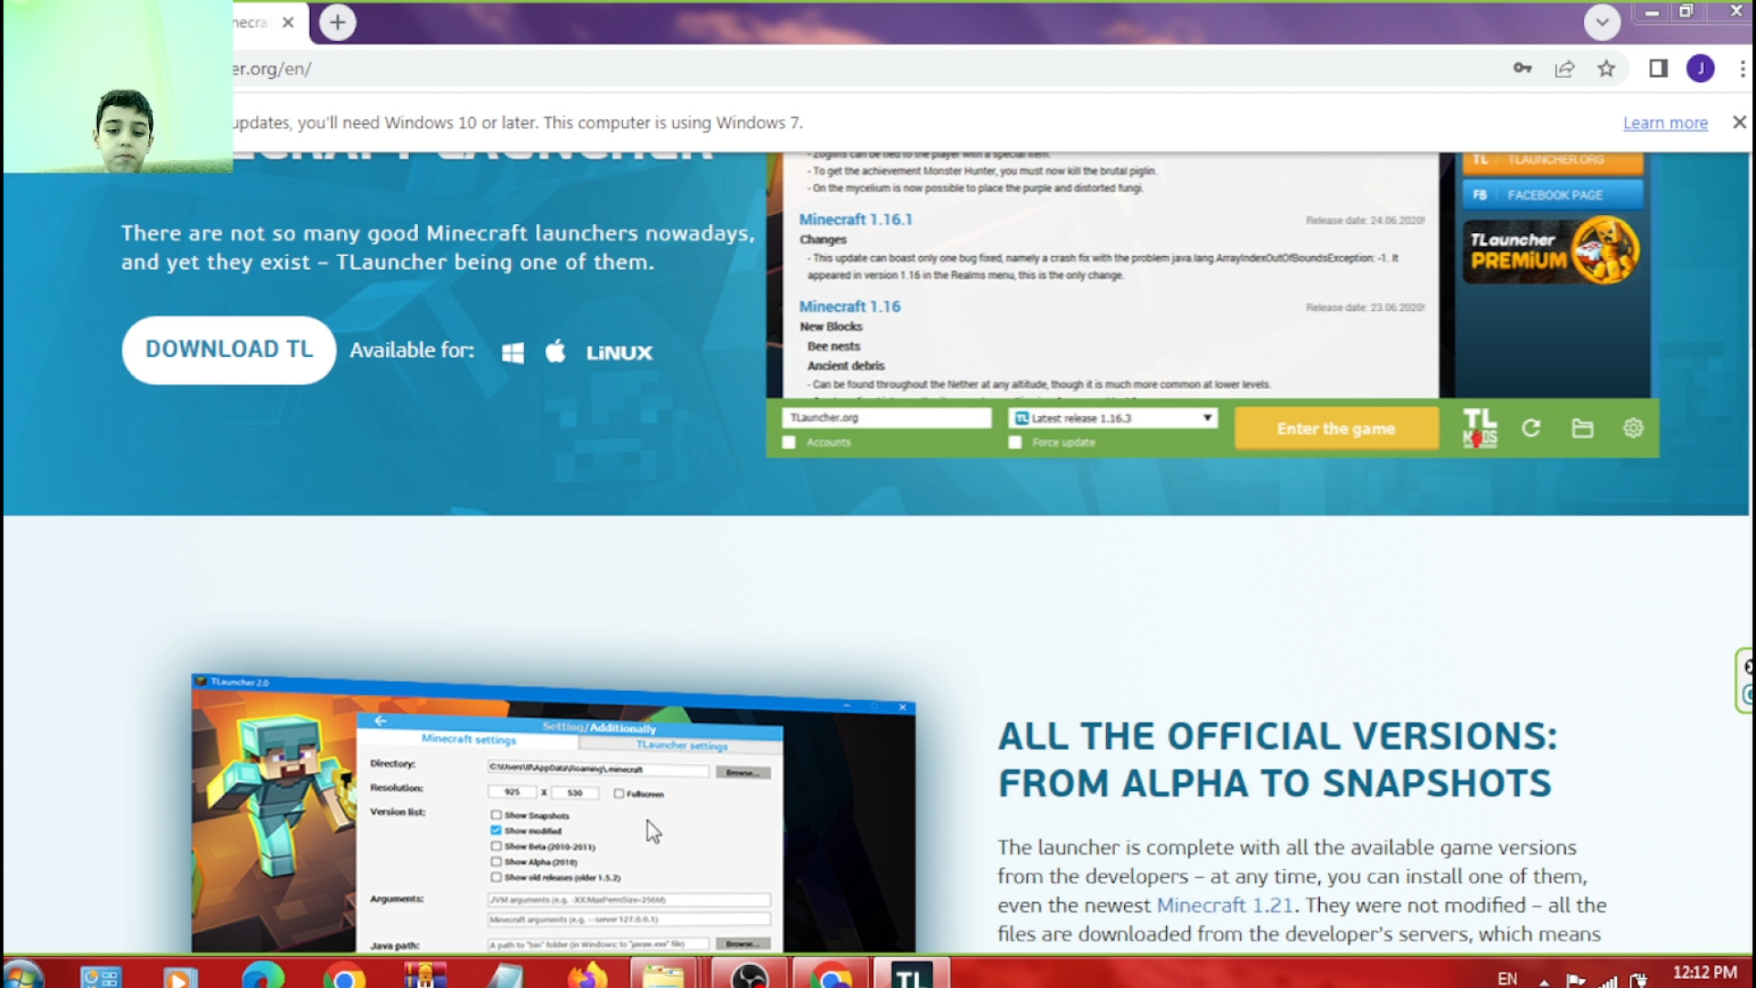Bookmark this page with the star icon
This screenshot has width=1756, height=988.
coord(1606,69)
